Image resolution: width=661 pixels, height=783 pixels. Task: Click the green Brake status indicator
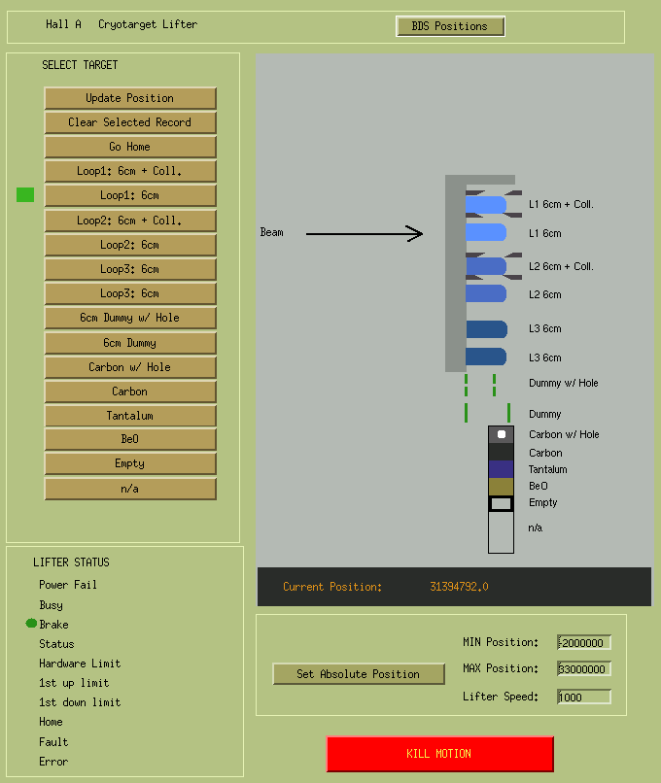click(31, 624)
